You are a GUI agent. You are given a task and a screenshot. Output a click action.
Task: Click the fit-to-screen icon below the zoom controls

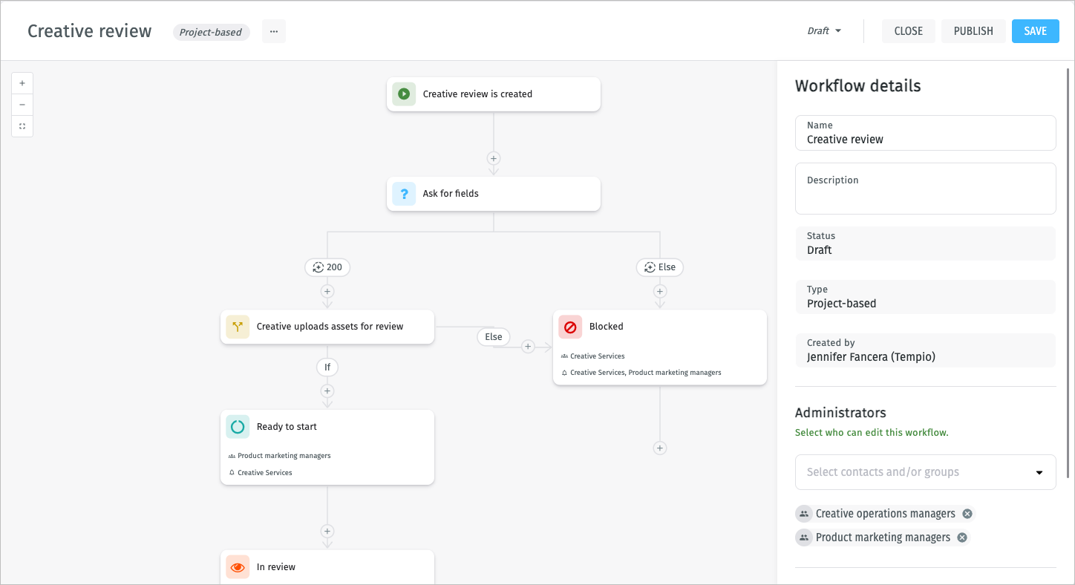tap(22, 126)
